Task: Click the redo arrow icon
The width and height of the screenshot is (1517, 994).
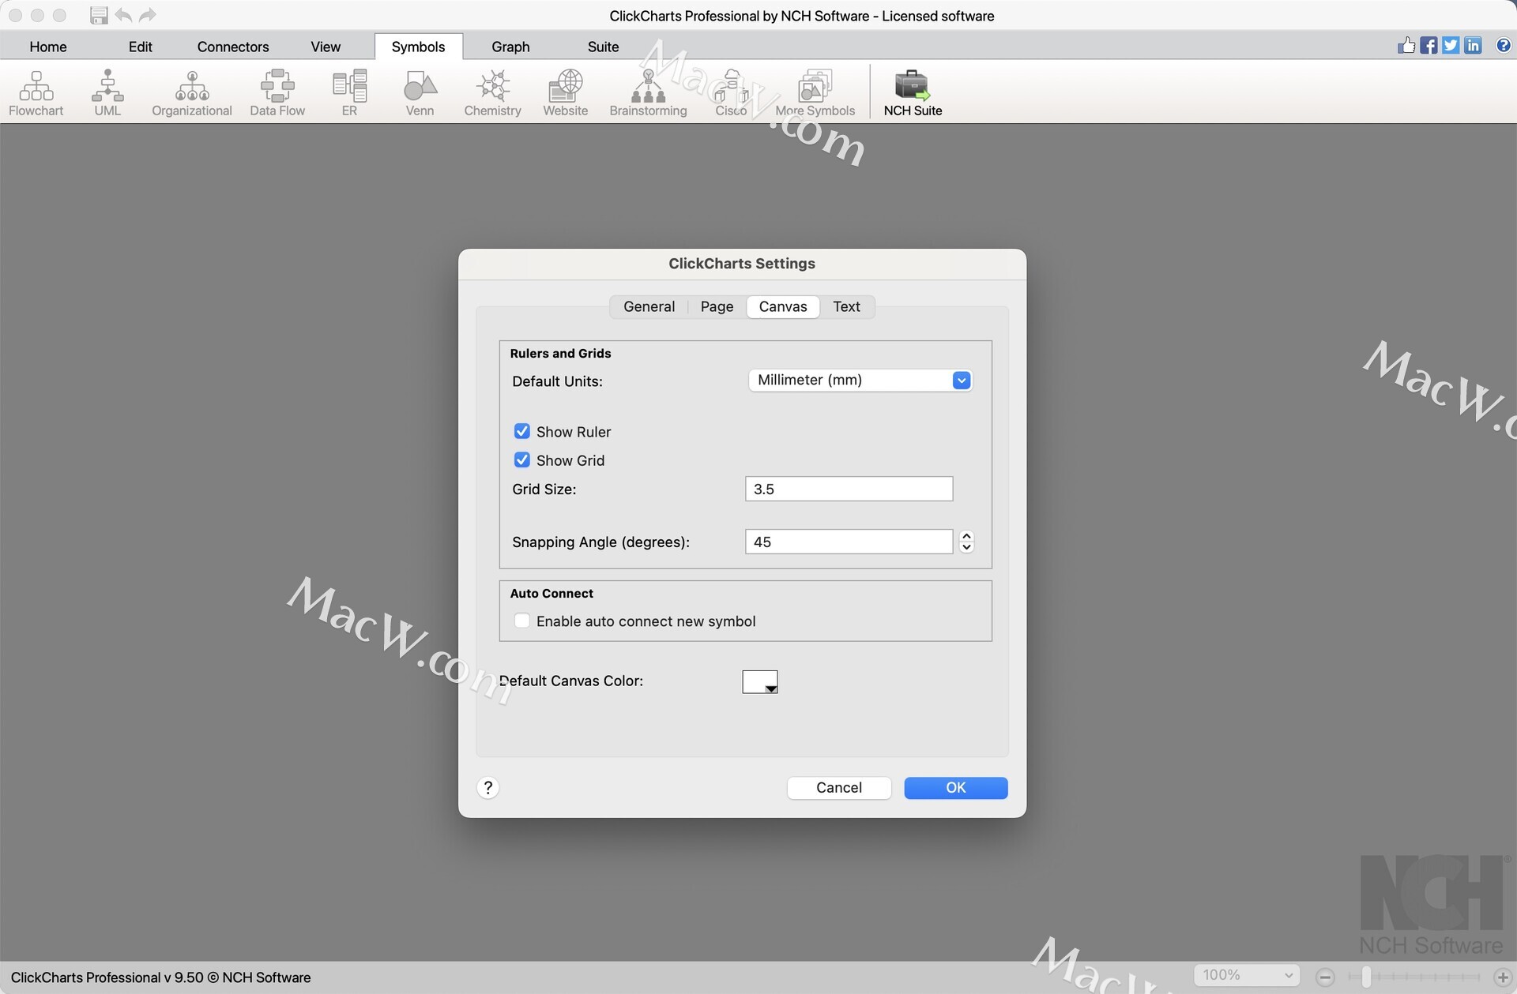Action: [148, 15]
